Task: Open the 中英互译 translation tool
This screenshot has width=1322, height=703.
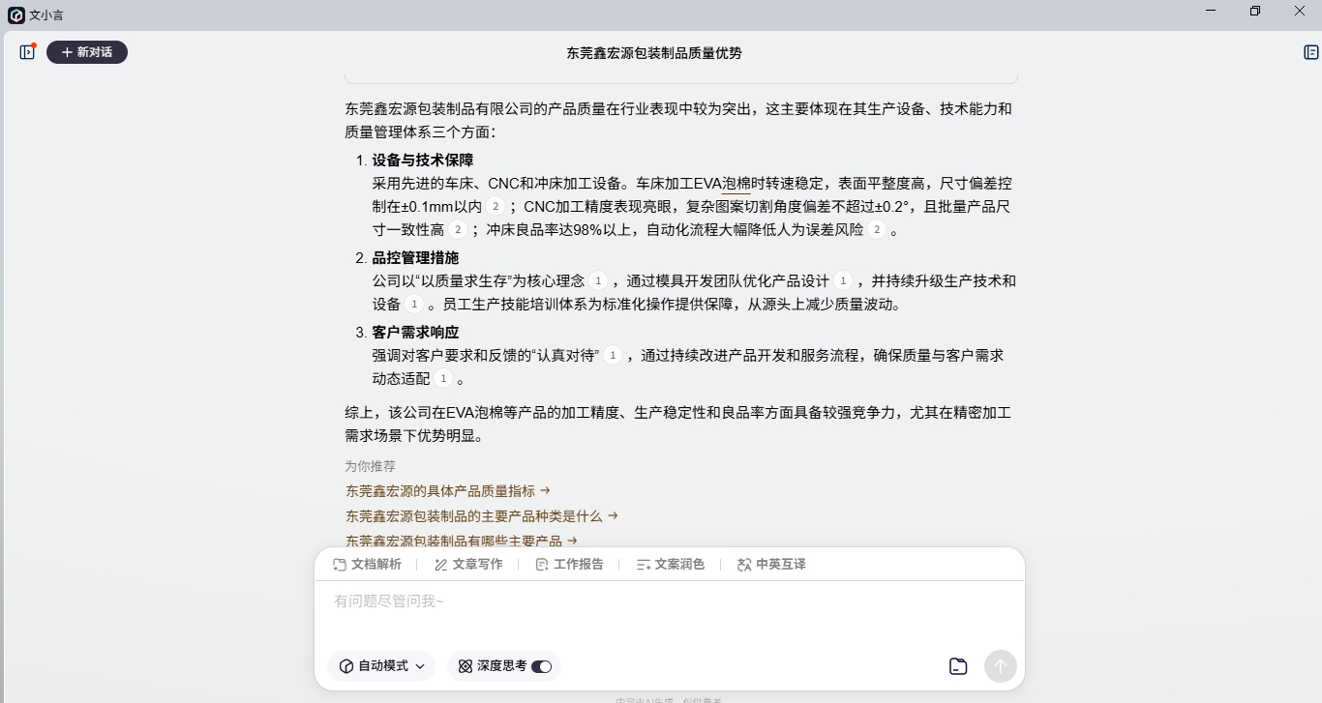Action: (771, 565)
